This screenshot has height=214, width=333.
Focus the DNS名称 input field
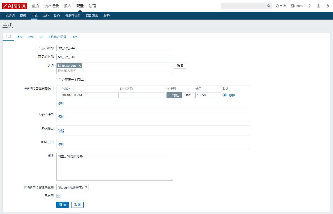(x=142, y=95)
